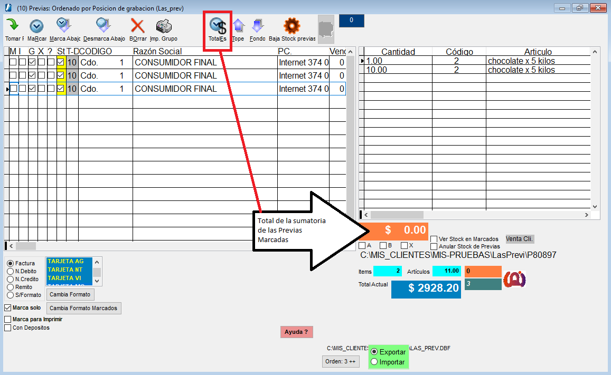Go to Fondo with down arrow
Screen dimensions: 611x375
point(257,26)
